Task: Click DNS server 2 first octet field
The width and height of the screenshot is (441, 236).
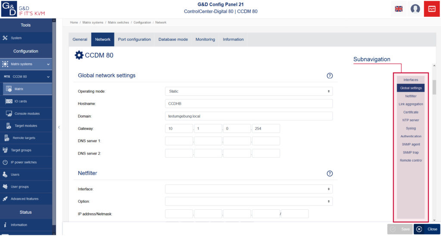Action: click(179, 153)
